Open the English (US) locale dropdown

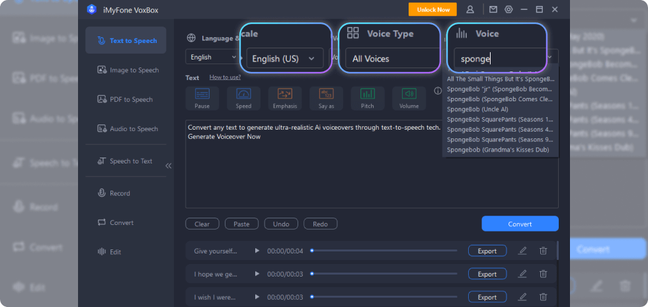coord(284,59)
